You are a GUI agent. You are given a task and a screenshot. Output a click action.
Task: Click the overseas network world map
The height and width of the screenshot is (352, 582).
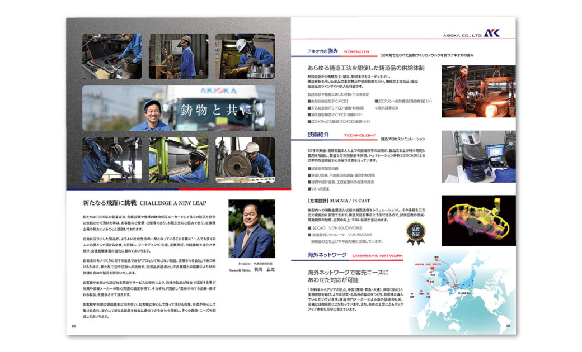tap(462, 293)
